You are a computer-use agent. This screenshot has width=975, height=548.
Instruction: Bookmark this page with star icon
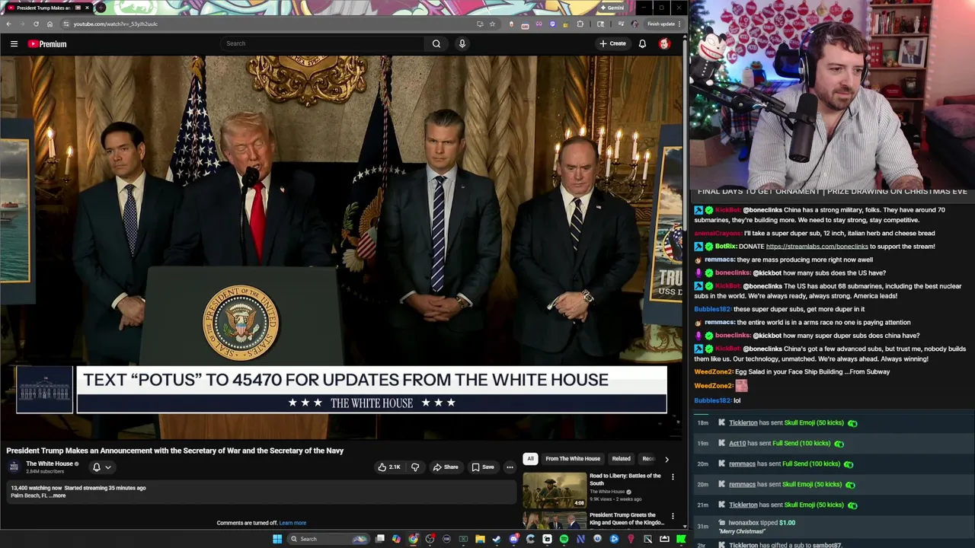[x=492, y=24]
